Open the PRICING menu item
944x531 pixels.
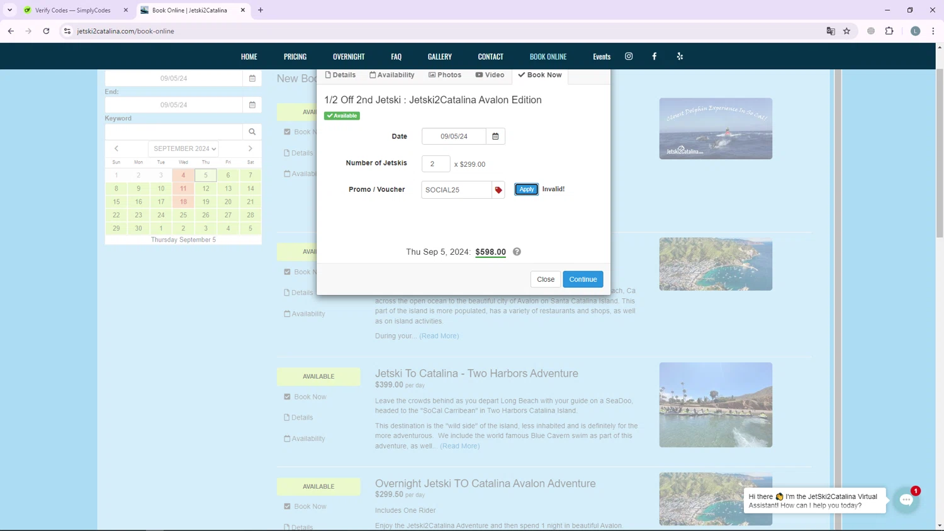(x=295, y=57)
